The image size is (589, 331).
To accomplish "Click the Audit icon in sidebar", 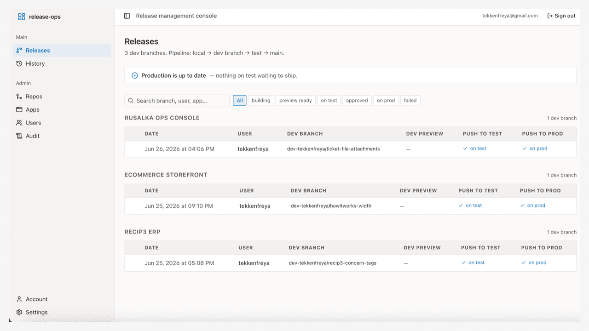I will point(19,136).
